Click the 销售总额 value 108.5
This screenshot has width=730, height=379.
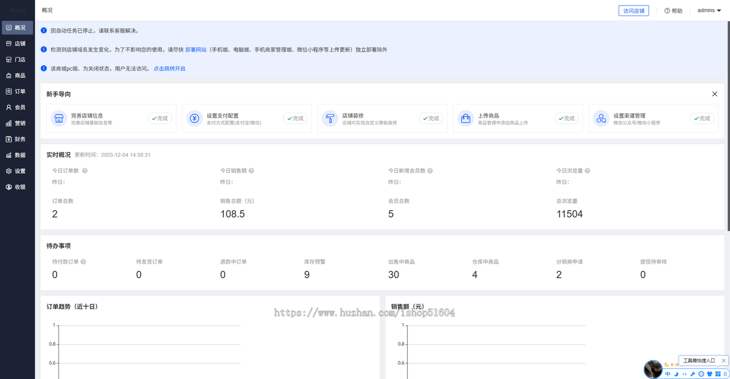232,214
